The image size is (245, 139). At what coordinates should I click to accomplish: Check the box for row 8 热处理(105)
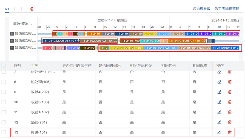(x=4, y=82)
